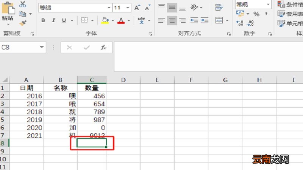
Task: Open the Copy options dropdown arrow
Action: (31, 14)
